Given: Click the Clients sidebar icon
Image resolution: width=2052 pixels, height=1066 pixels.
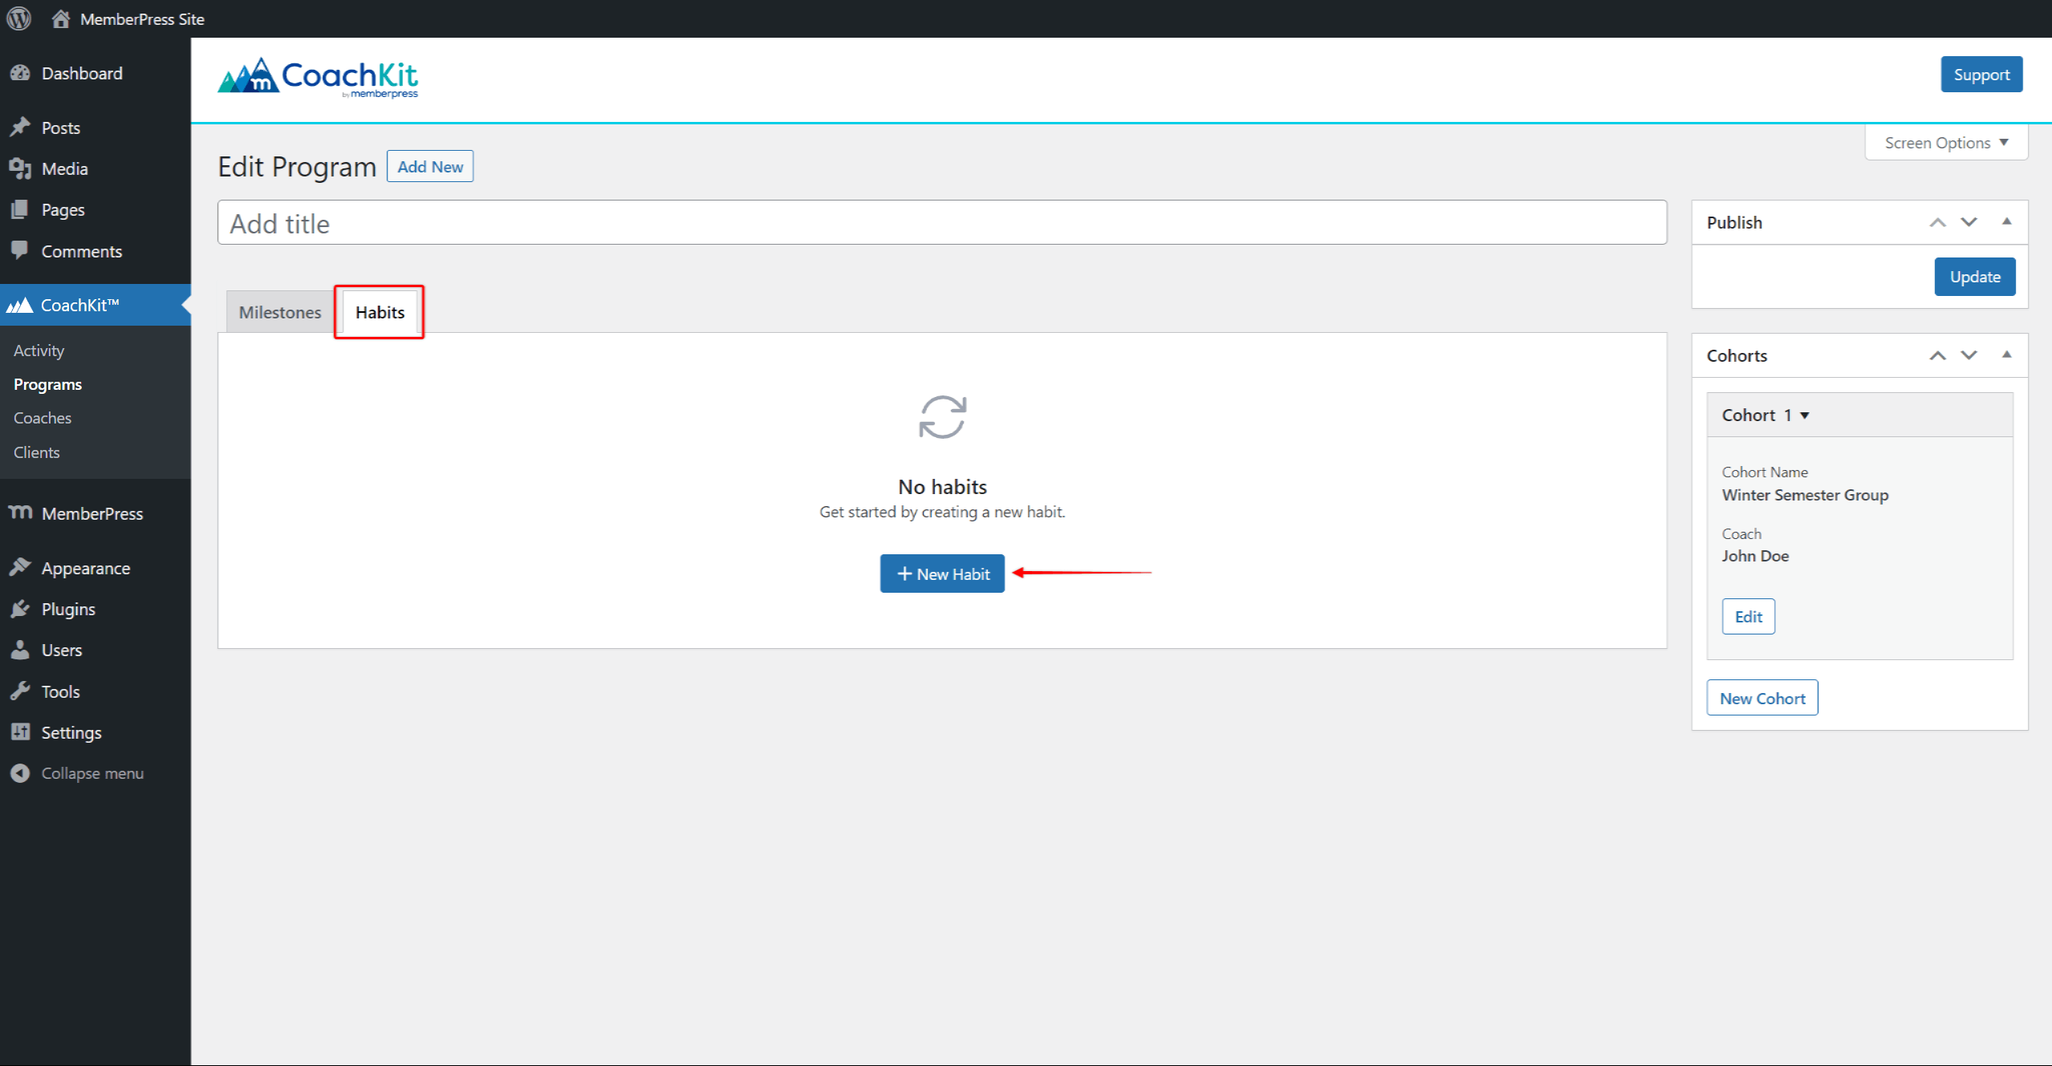Looking at the screenshot, I should point(37,450).
